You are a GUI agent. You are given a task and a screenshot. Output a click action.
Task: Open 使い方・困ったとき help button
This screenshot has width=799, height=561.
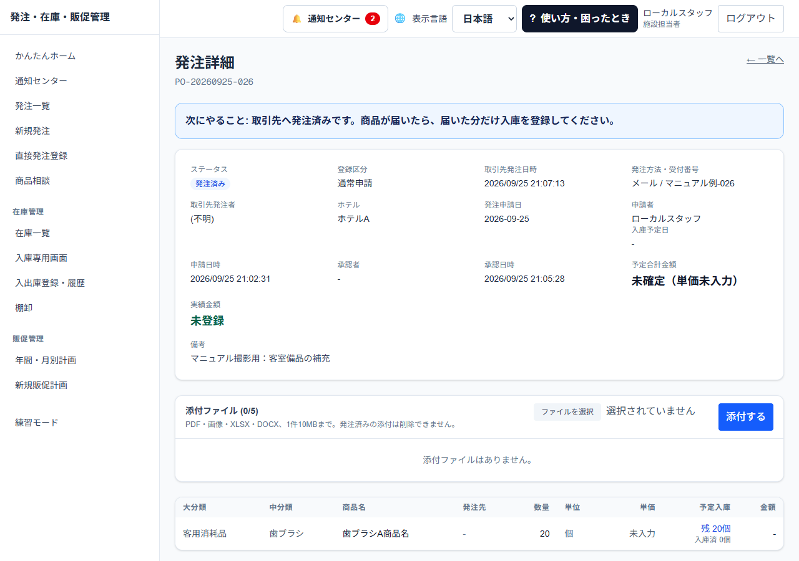tap(580, 19)
